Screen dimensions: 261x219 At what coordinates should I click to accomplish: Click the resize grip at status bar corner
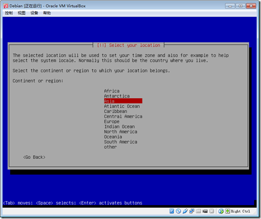click(x=255, y=213)
